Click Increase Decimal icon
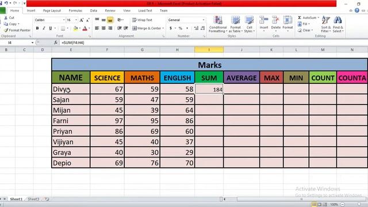Screen dimensions: 368x207 pos(196,28)
